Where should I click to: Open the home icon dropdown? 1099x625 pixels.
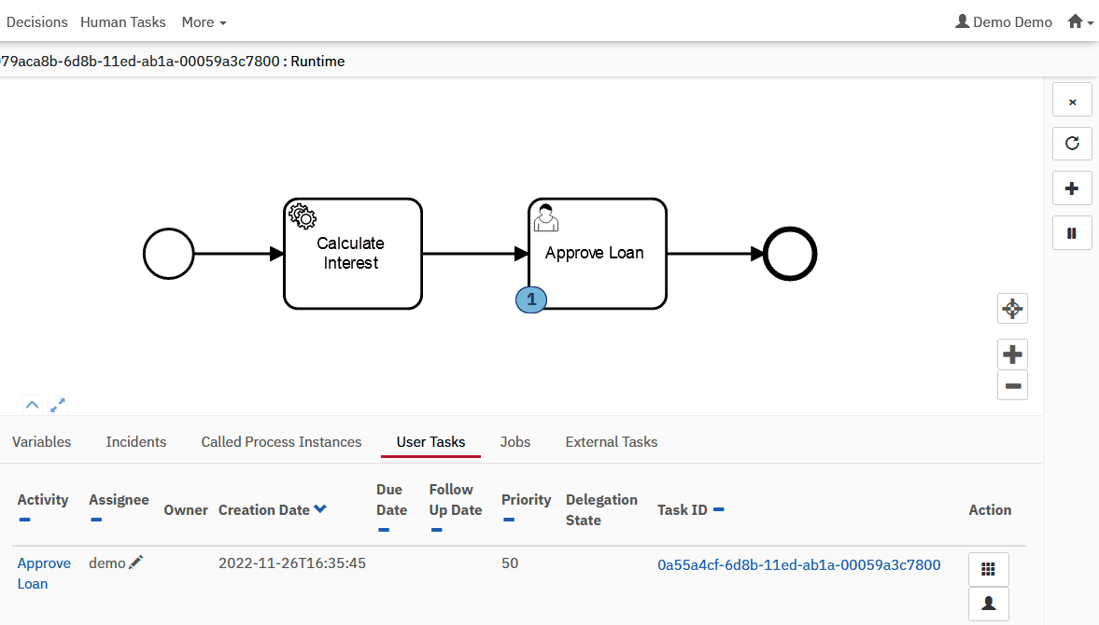click(1079, 22)
